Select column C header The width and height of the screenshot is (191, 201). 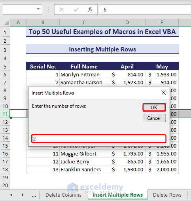click(x=84, y=23)
